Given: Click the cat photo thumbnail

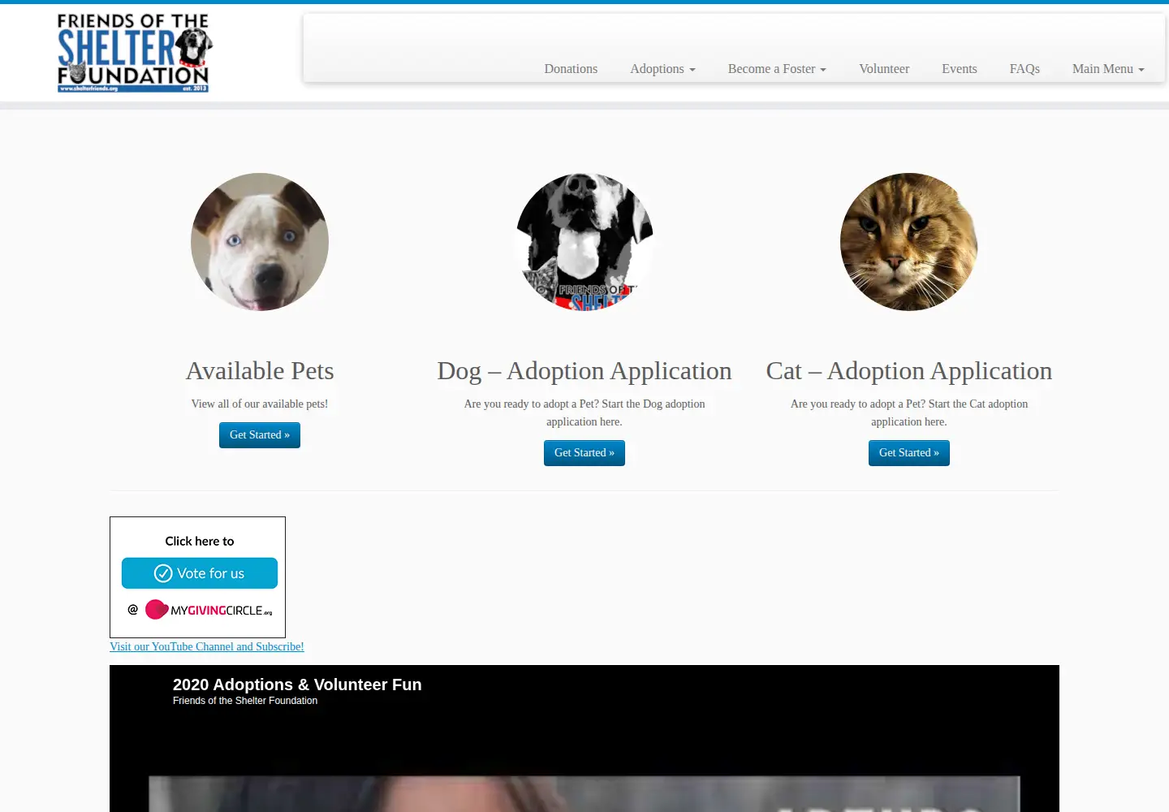Looking at the screenshot, I should (x=909, y=242).
